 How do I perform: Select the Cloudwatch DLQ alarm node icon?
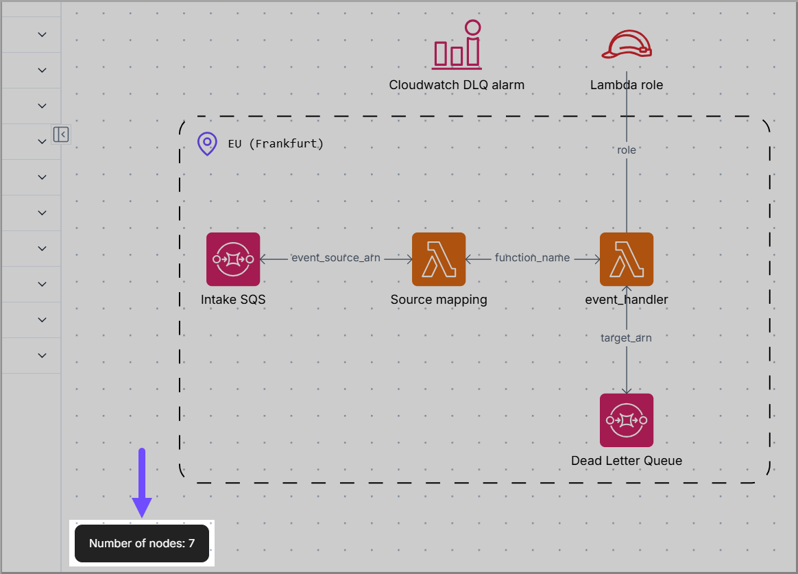[457, 47]
